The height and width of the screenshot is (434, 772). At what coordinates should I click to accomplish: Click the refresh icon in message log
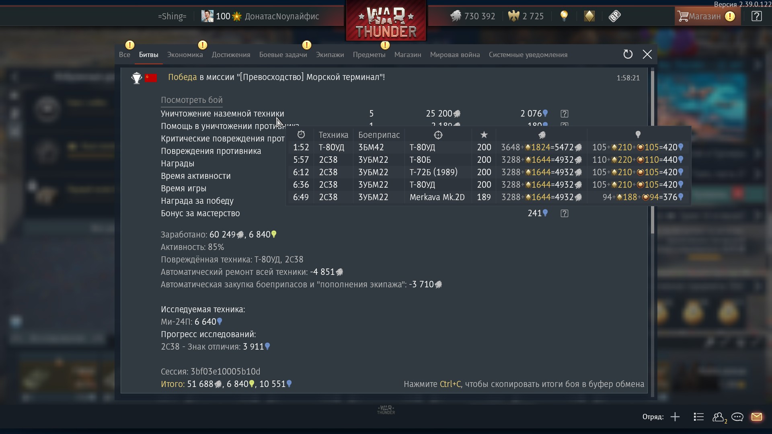(628, 54)
